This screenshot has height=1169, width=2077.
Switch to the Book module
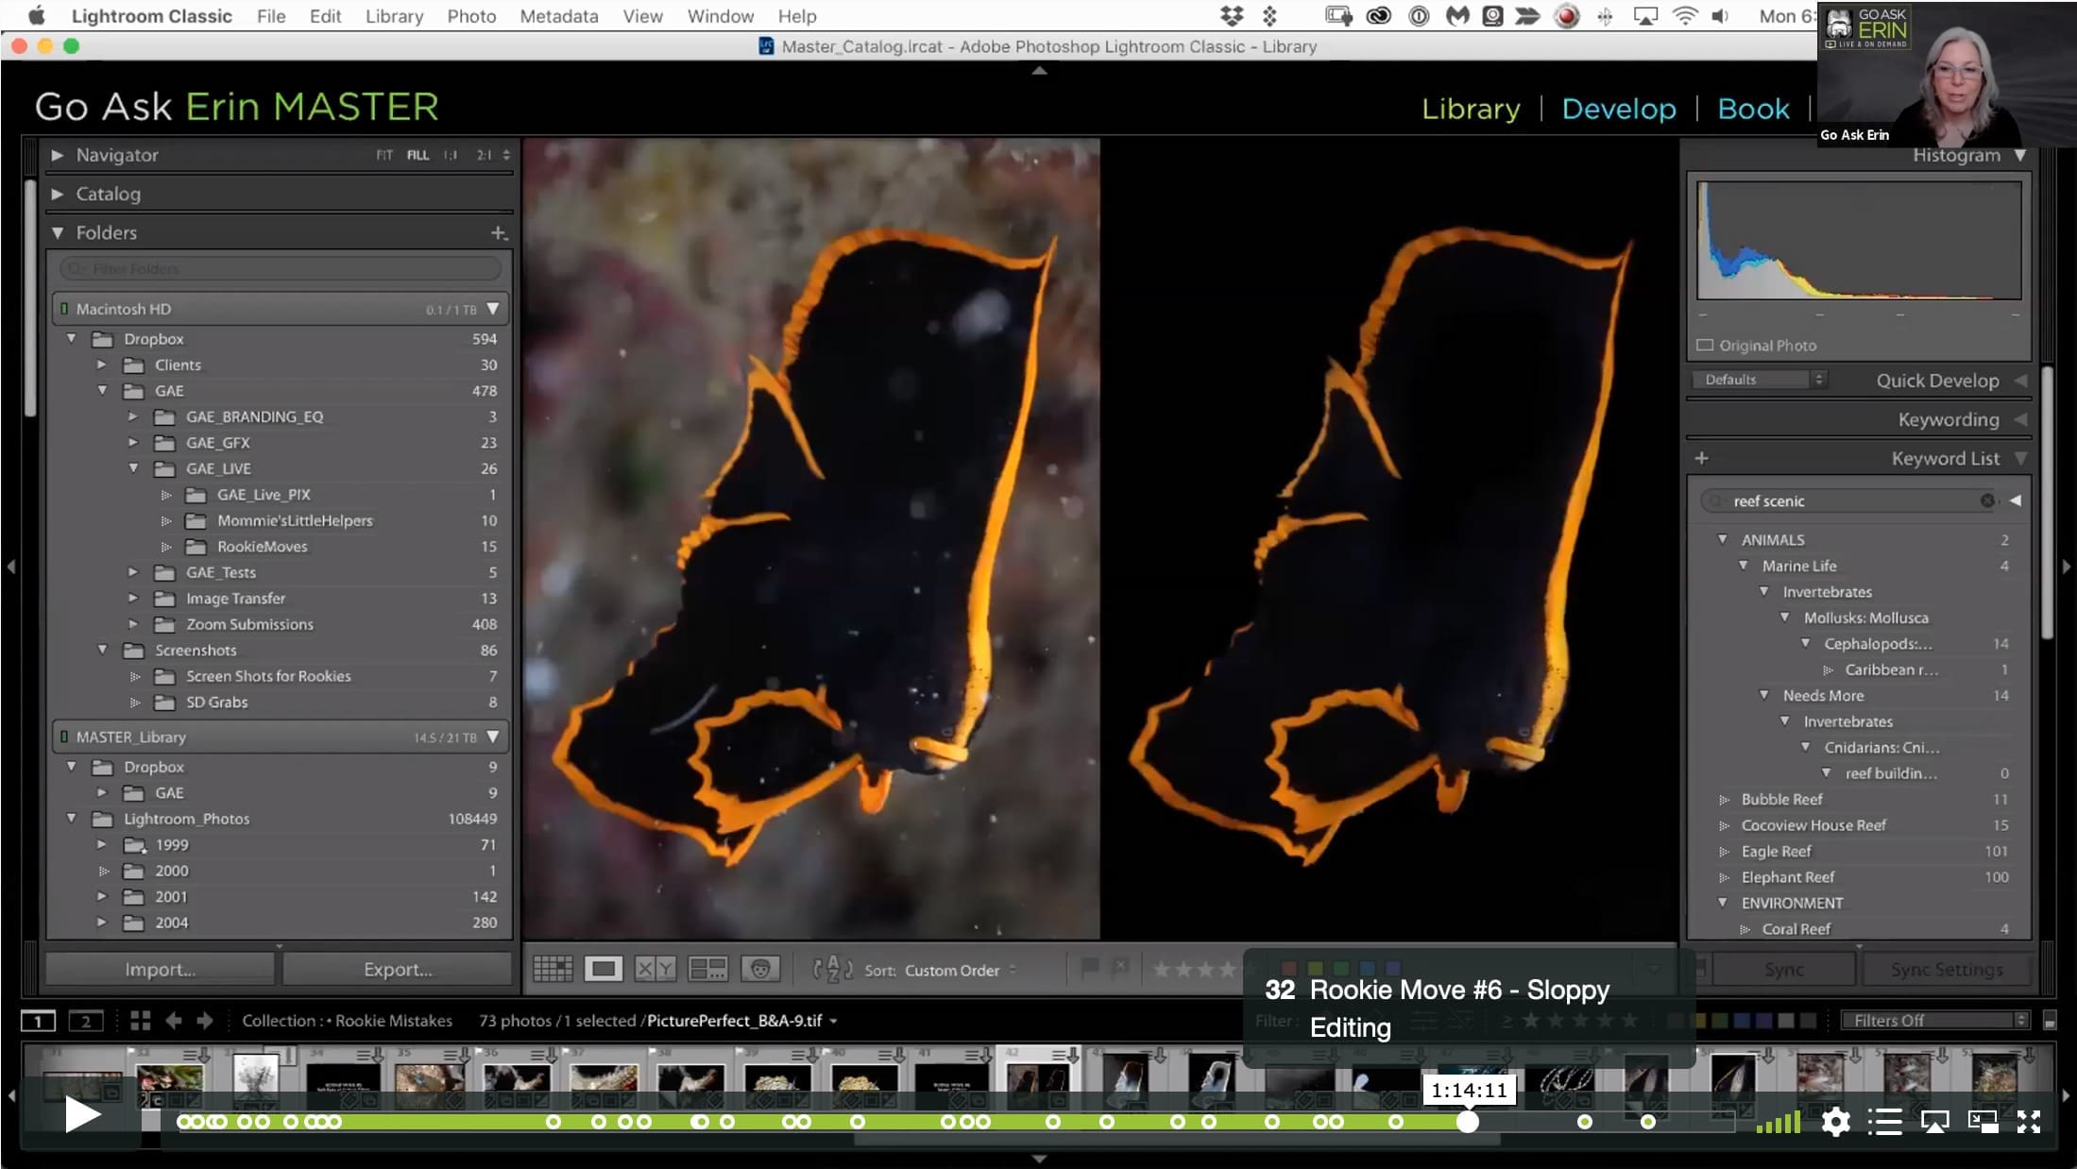point(1753,109)
